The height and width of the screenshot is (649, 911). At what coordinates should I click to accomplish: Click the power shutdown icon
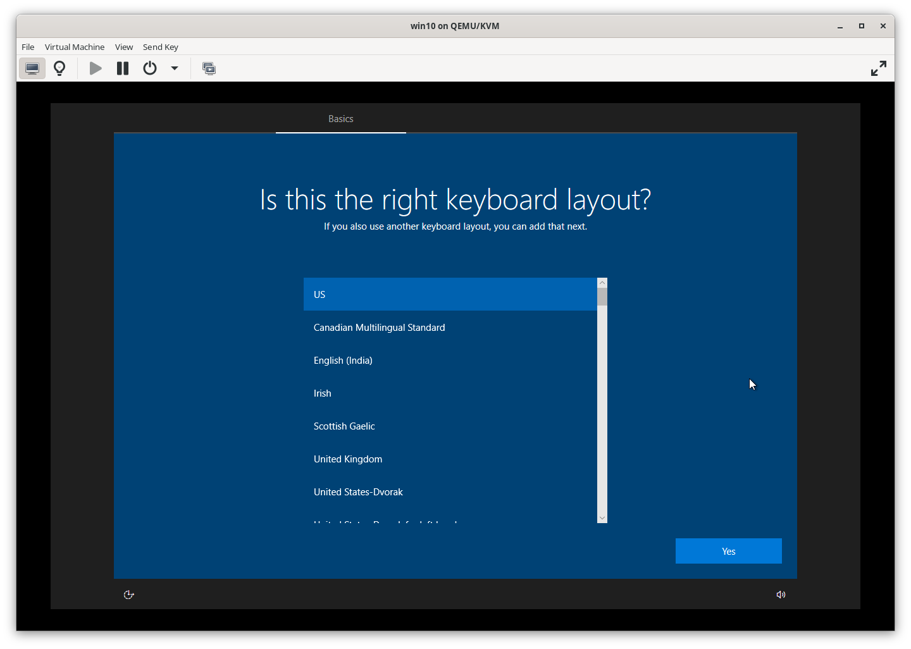[x=150, y=68]
